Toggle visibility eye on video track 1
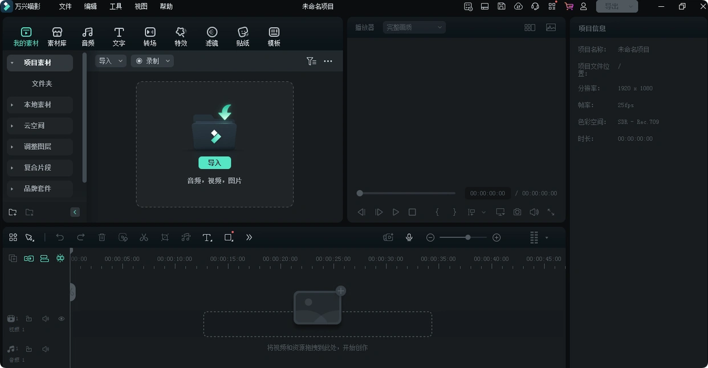The width and height of the screenshot is (708, 368). (62, 319)
